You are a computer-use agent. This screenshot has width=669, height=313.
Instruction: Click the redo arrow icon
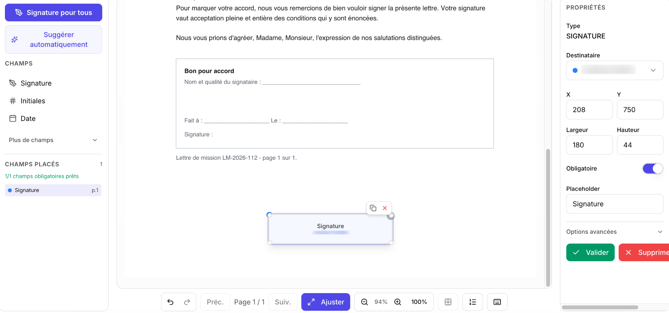tap(187, 302)
